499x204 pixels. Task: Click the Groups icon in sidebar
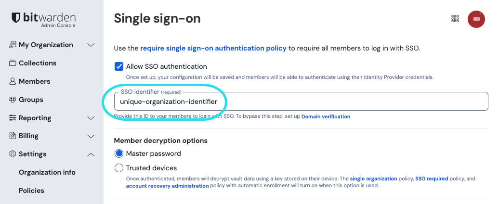[x=13, y=100]
